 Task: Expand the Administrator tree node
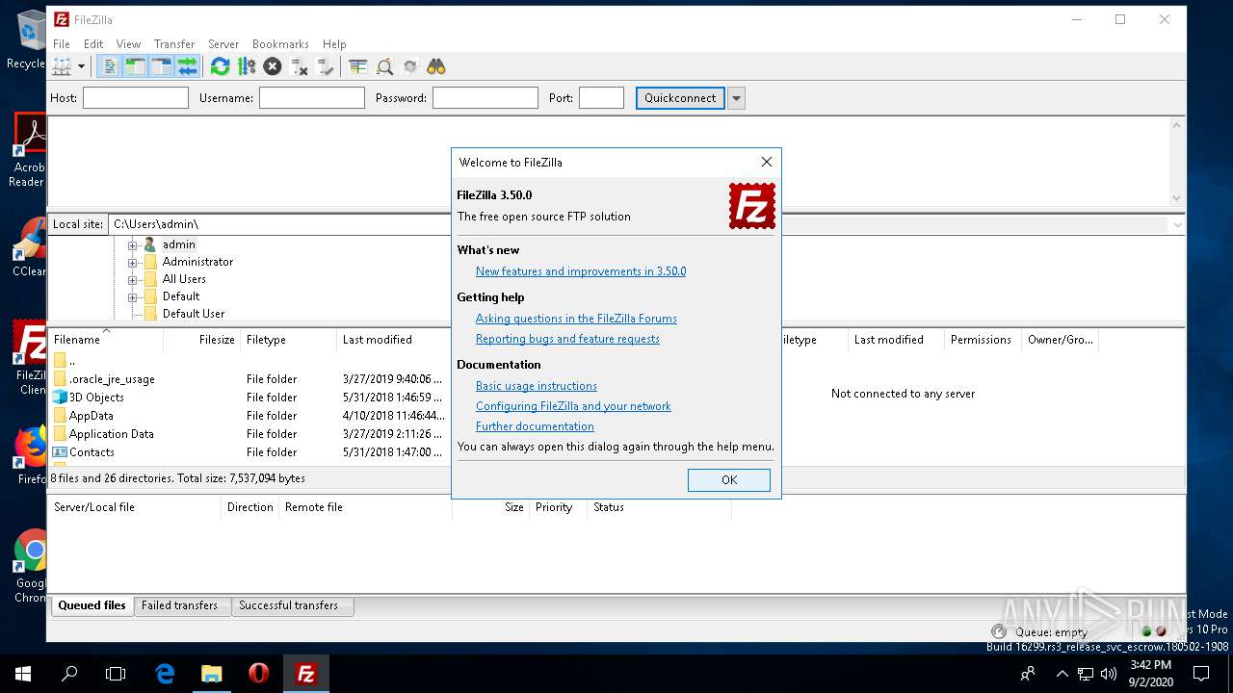tap(133, 262)
